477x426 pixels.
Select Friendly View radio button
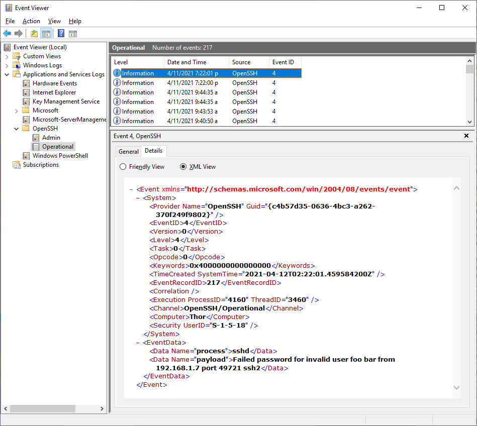[x=123, y=167]
